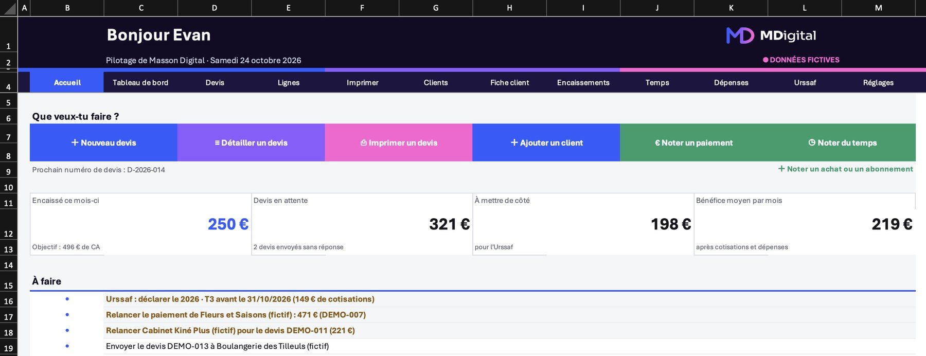926x356 pixels.
Task: Click the 'À faire' section heading
Action: [x=46, y=281]
